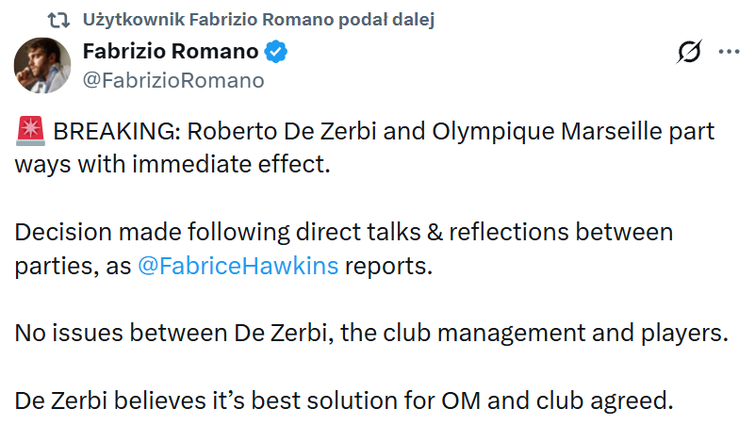The width and height of the screenshot is (755, 425).
Task: Click the 'ways with immediate effect.' line
Action: pos(172,163)
